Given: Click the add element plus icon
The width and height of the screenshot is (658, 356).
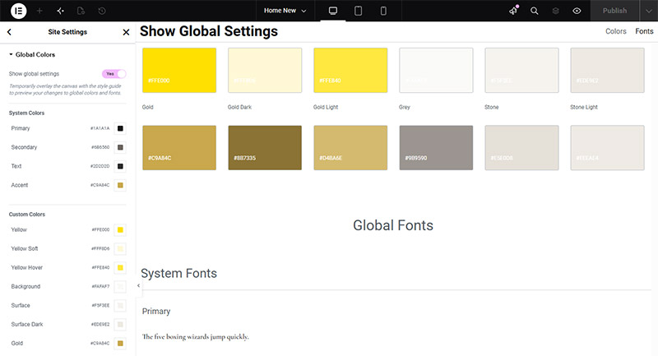Looking at the screenshot, I should tap(39, 11).
